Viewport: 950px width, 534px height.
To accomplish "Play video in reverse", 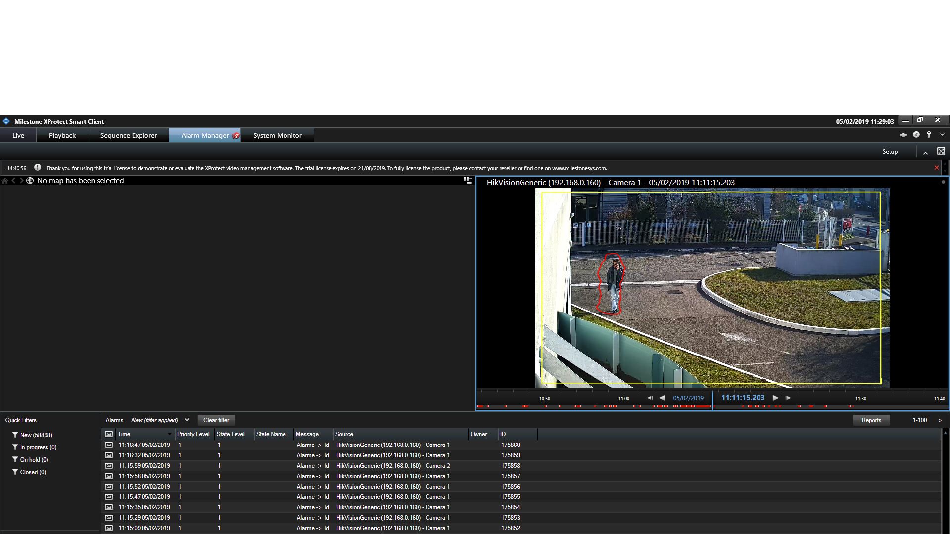I will coord(662,398).
